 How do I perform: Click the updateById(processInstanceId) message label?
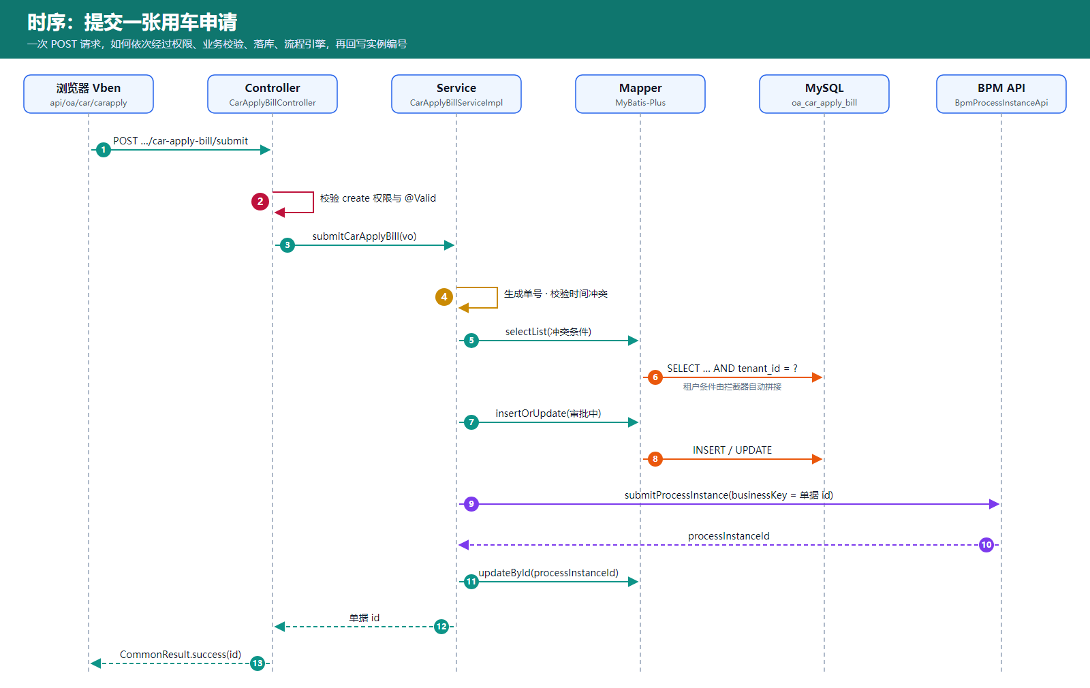(x=548, y=573)
